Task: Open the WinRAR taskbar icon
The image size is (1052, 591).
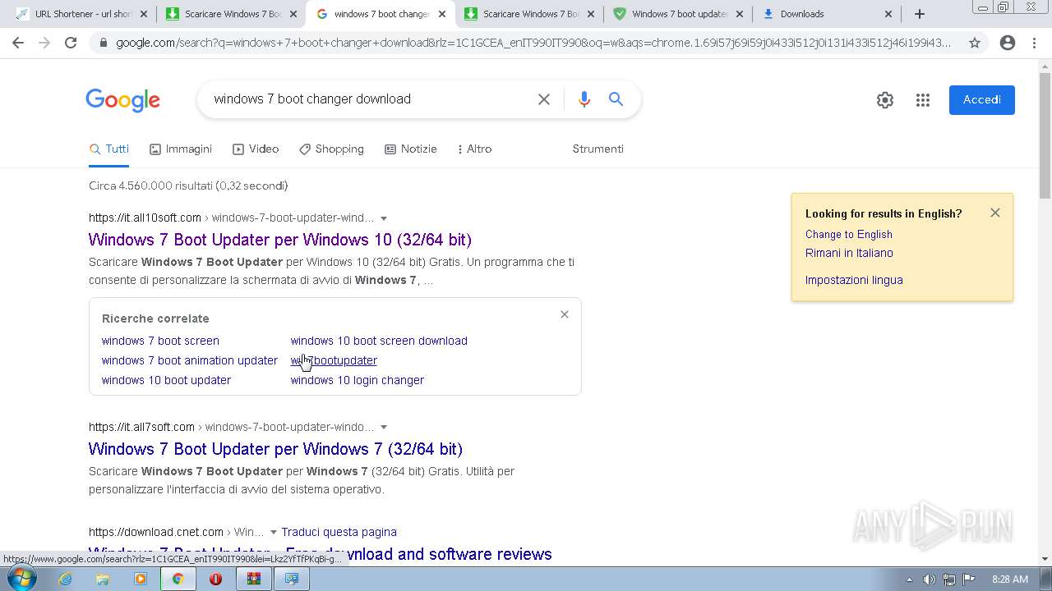Action: pos(254,579)
